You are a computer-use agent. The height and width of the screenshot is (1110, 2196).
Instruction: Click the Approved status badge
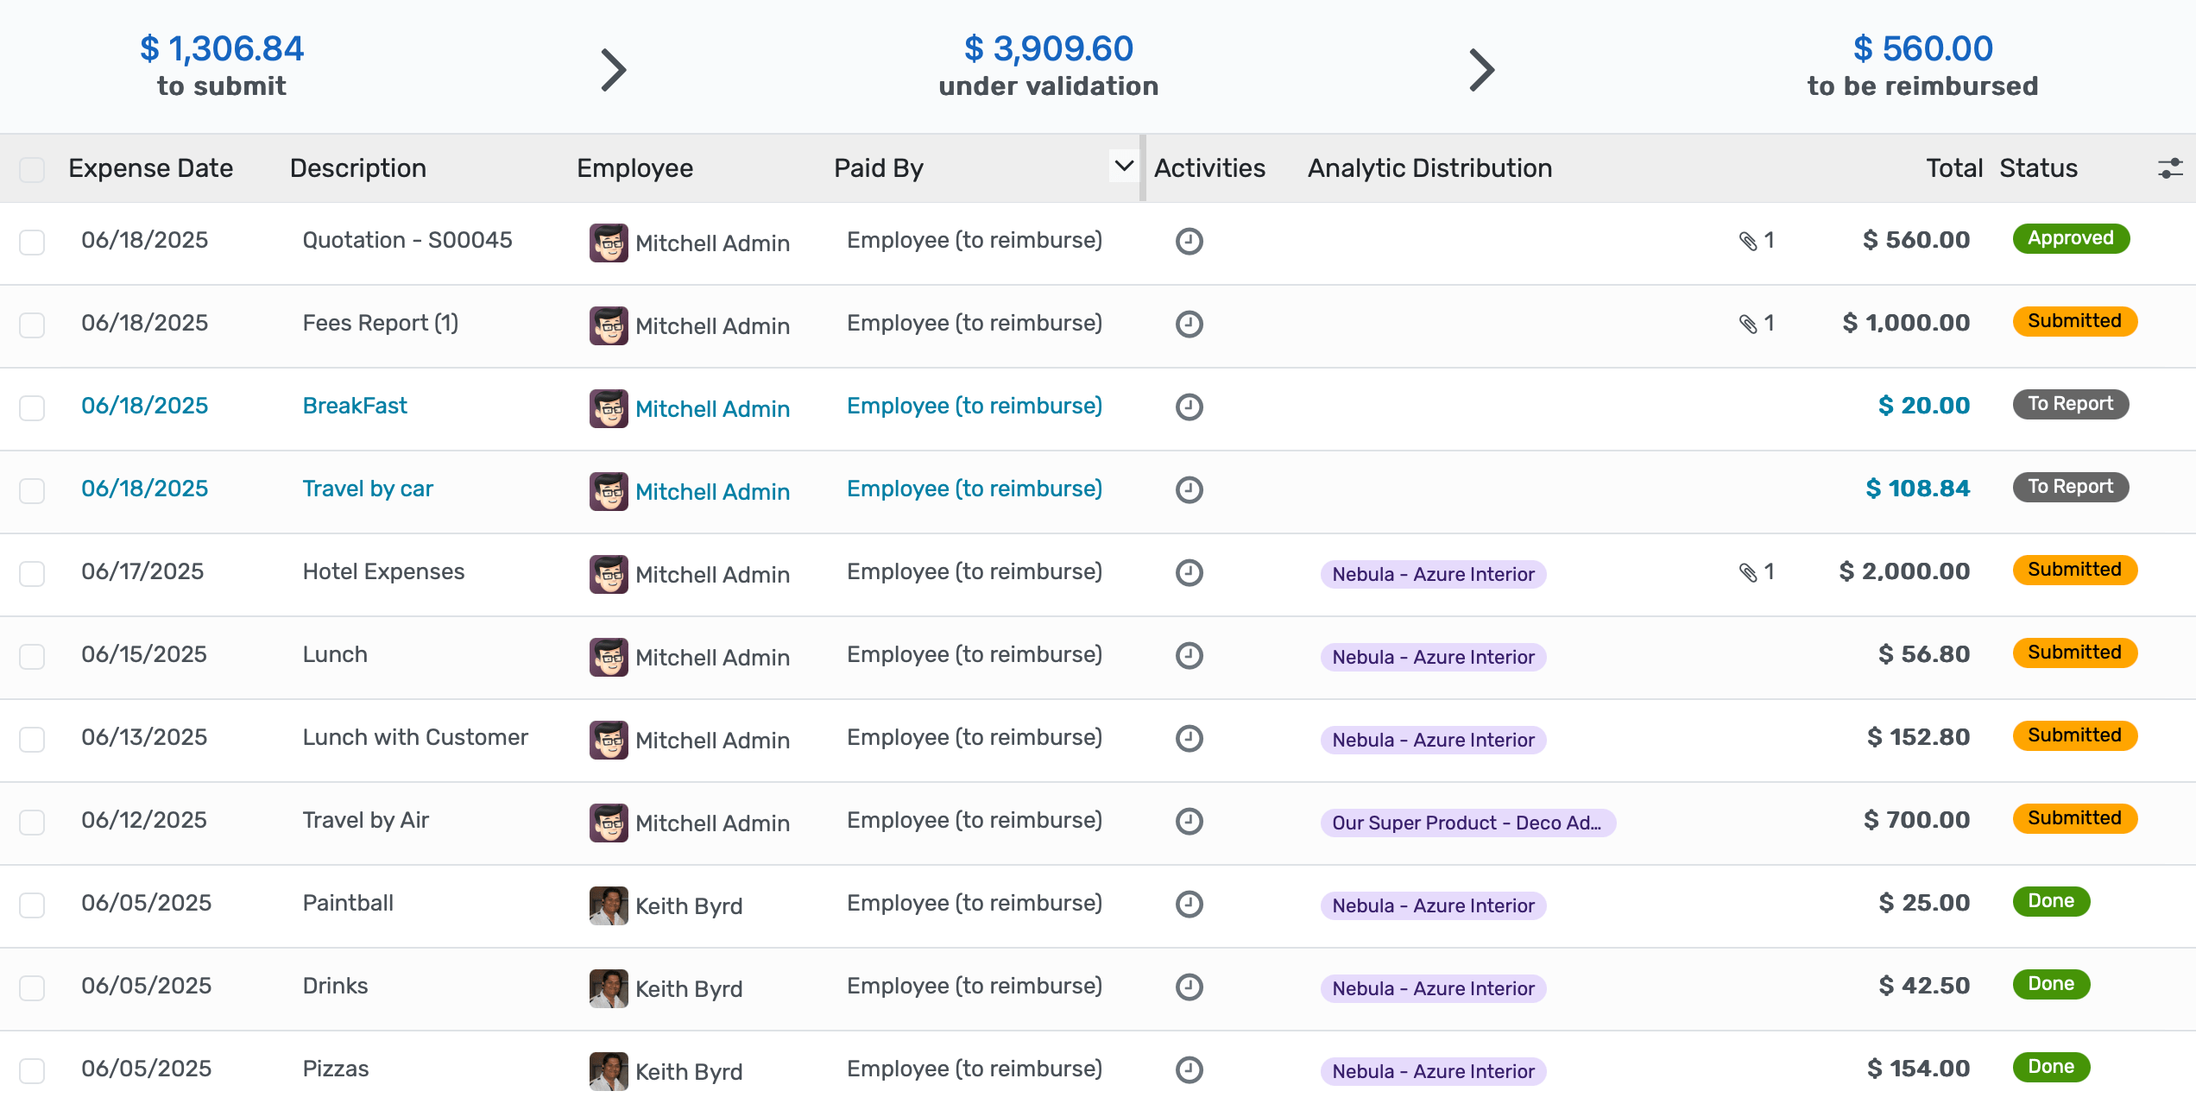click(x=2071, y=239)
